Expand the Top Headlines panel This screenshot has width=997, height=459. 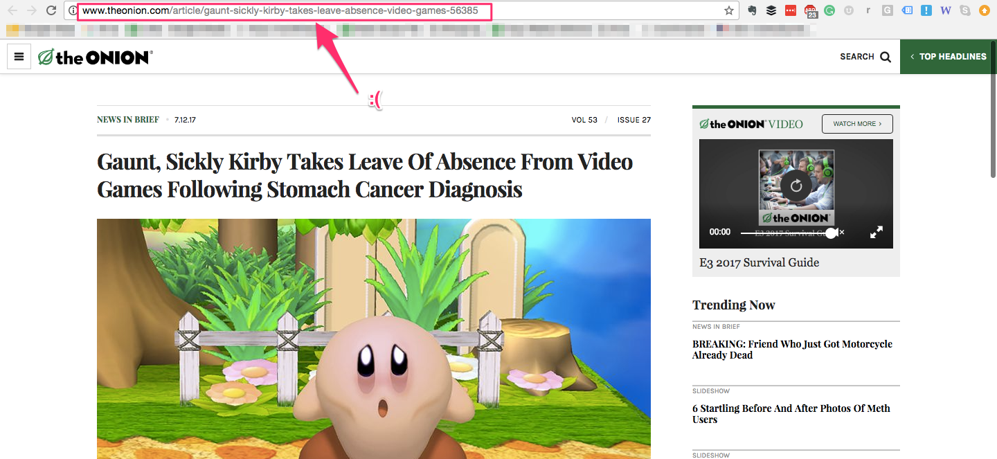click(949, 57)
